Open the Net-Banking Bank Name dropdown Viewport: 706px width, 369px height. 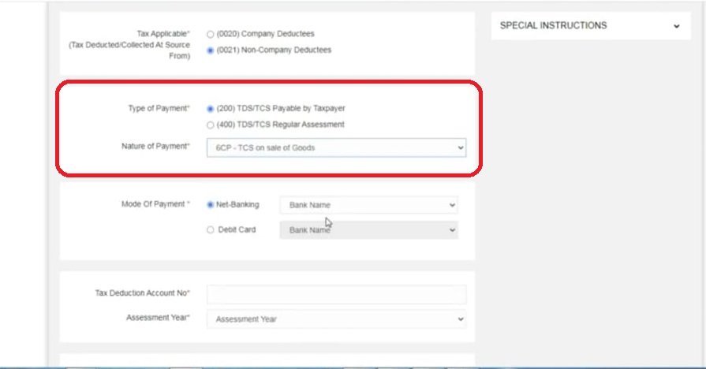coord(368,205)
